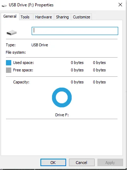Click the 'Type:' label

(x=11, y=45)
